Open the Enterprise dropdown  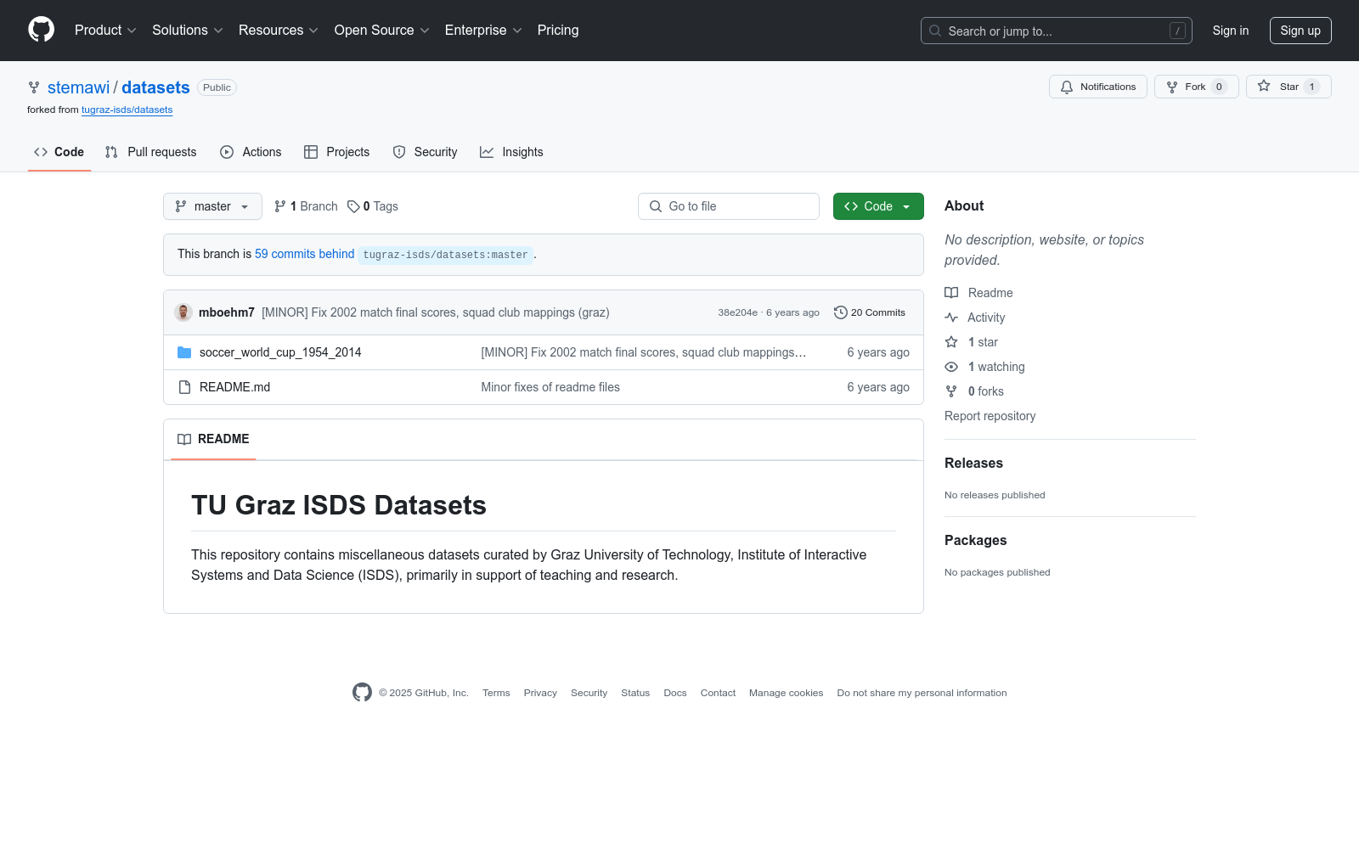click(x=483, y=31)
